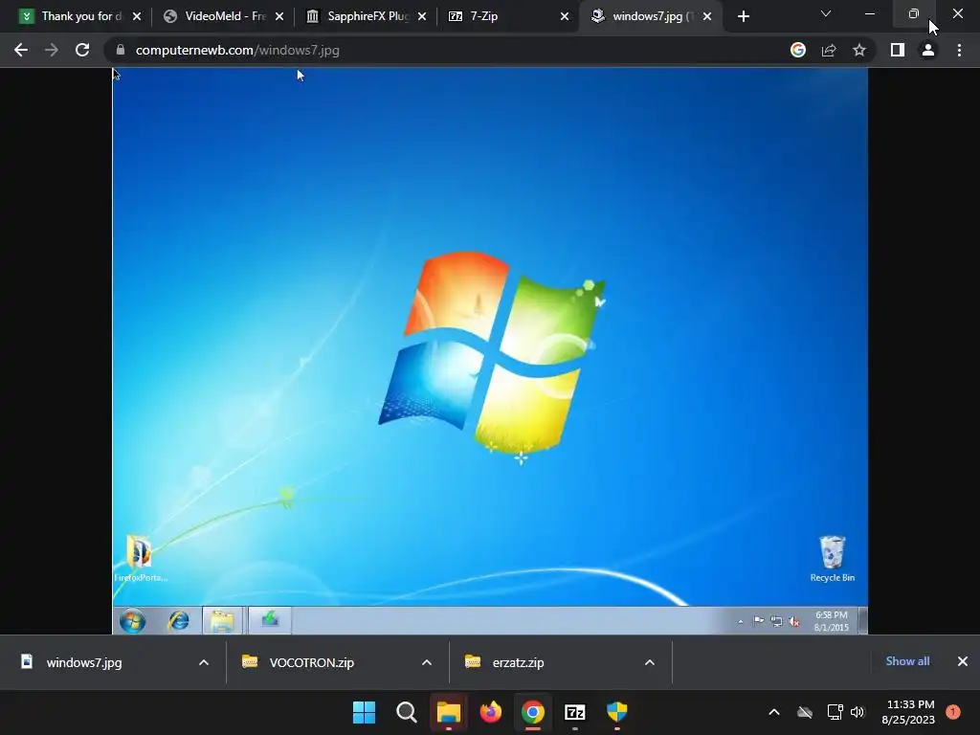Screen dimensions: 980x735
Task: Switch to the 7-Zip tab
Action: pos(509,16)
